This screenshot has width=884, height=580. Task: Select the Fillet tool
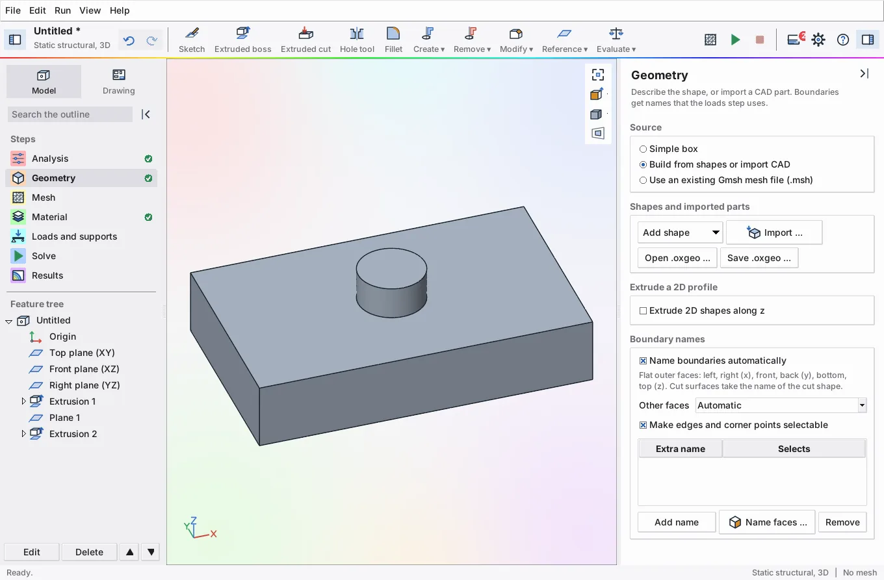click(393, 40)
